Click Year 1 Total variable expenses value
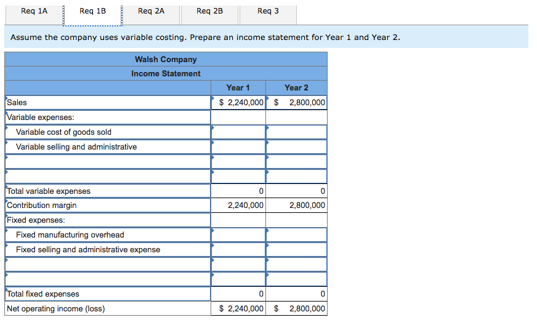The width and height of the screenshot is (537, 320). [261, 191]
